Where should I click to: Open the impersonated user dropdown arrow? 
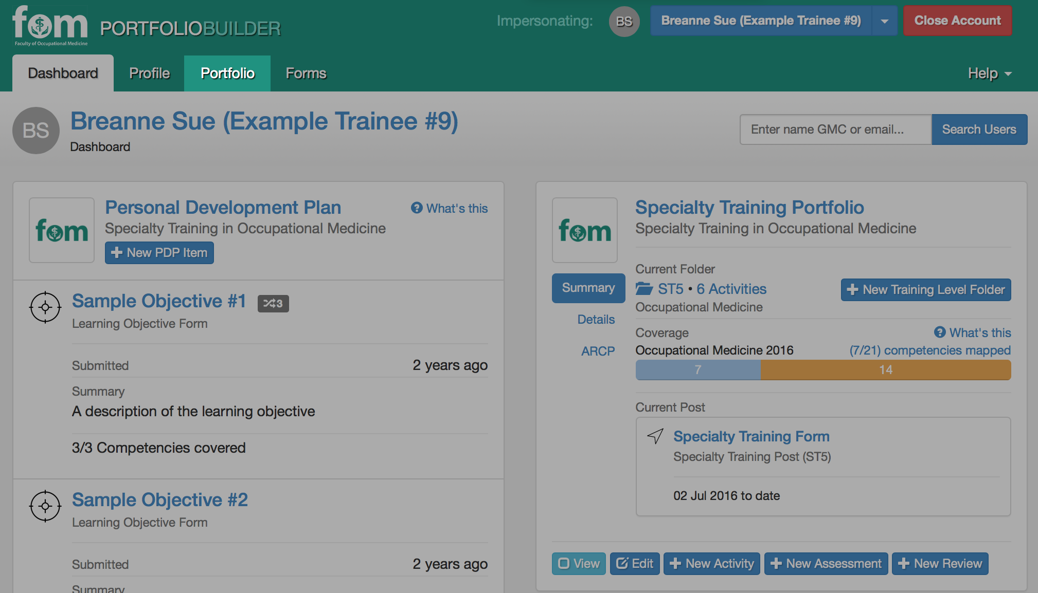(885, 21)
